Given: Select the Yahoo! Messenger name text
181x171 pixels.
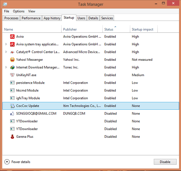Looking at the screenshot, I should 30,60.
